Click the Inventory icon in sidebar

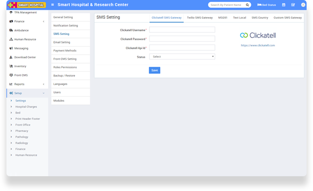click(x=11, y=66)
